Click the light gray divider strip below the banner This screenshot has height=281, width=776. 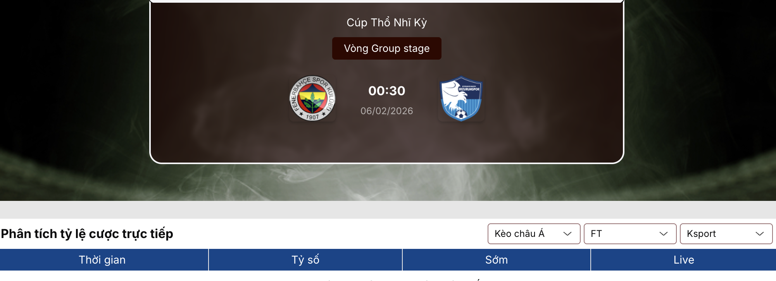coord(388,209)
